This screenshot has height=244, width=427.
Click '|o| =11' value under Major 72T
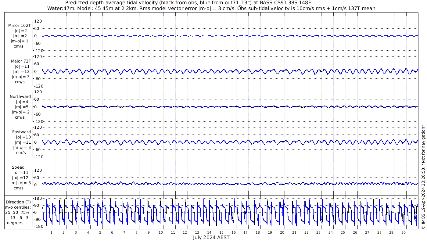[22, 66]
